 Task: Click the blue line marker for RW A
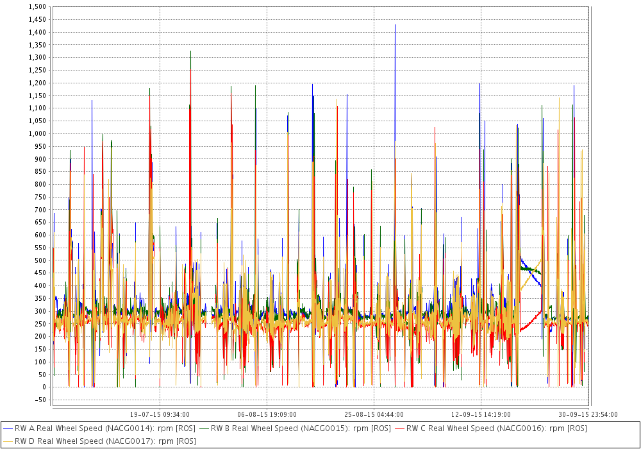8,429
